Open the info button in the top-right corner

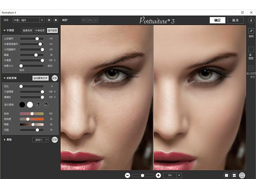click(251, 20)
